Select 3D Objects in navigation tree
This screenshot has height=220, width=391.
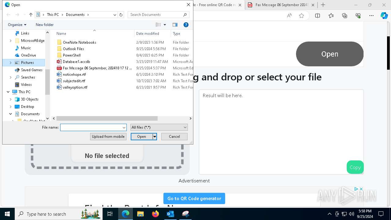30,99
